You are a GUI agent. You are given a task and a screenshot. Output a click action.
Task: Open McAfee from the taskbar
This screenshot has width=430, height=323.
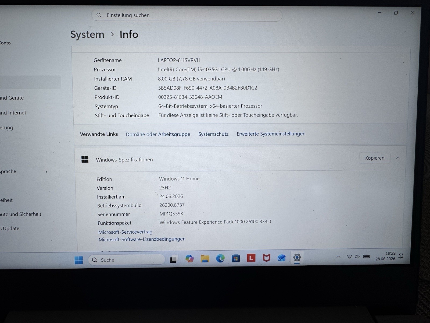[x=266, y=258]
